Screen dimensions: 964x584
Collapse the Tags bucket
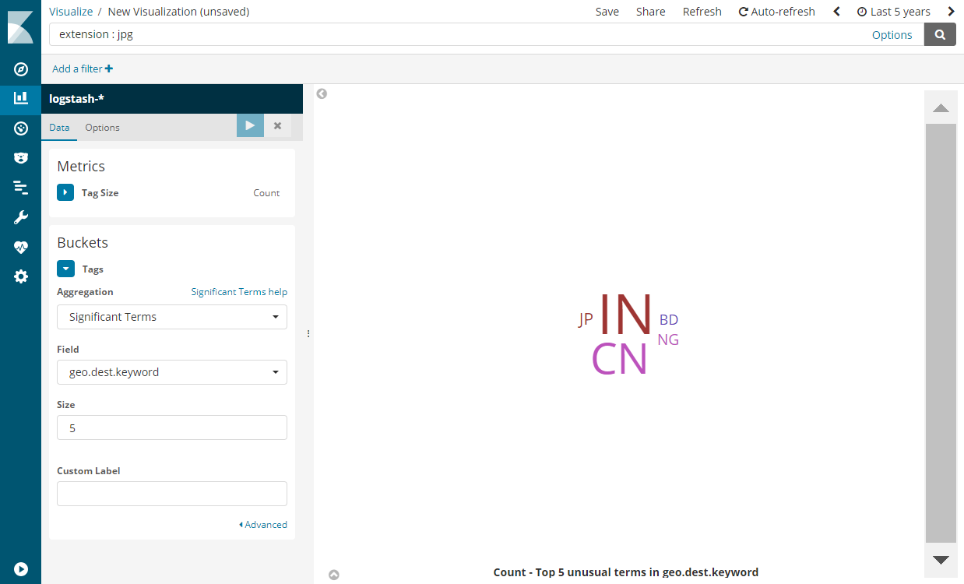[65, 269]
